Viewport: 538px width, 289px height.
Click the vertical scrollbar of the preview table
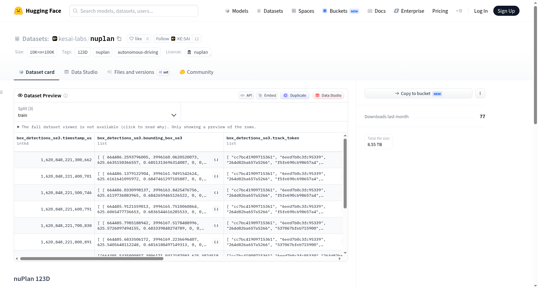[x=345, y=174]
